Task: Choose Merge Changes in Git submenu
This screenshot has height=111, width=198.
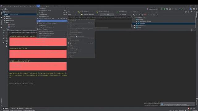Action: click(x=81, y=47)
